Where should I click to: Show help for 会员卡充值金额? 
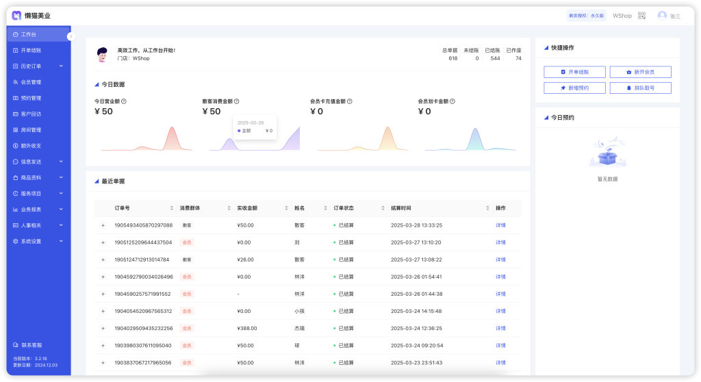click(x=350, y=101)
